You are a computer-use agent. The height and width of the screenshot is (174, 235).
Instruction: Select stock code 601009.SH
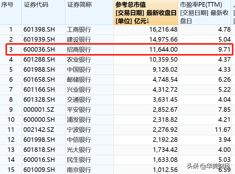pyautogui.click(x=39, y=170)
